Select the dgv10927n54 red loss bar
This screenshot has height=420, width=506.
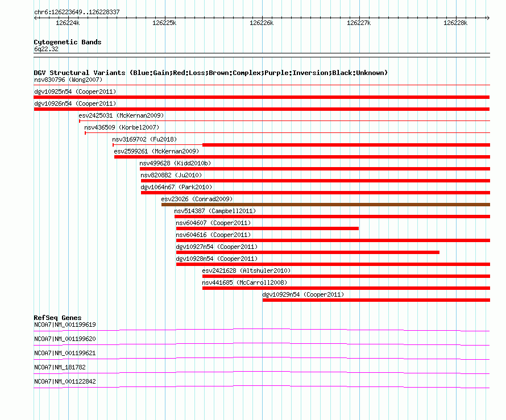click(x=308, y=252)
